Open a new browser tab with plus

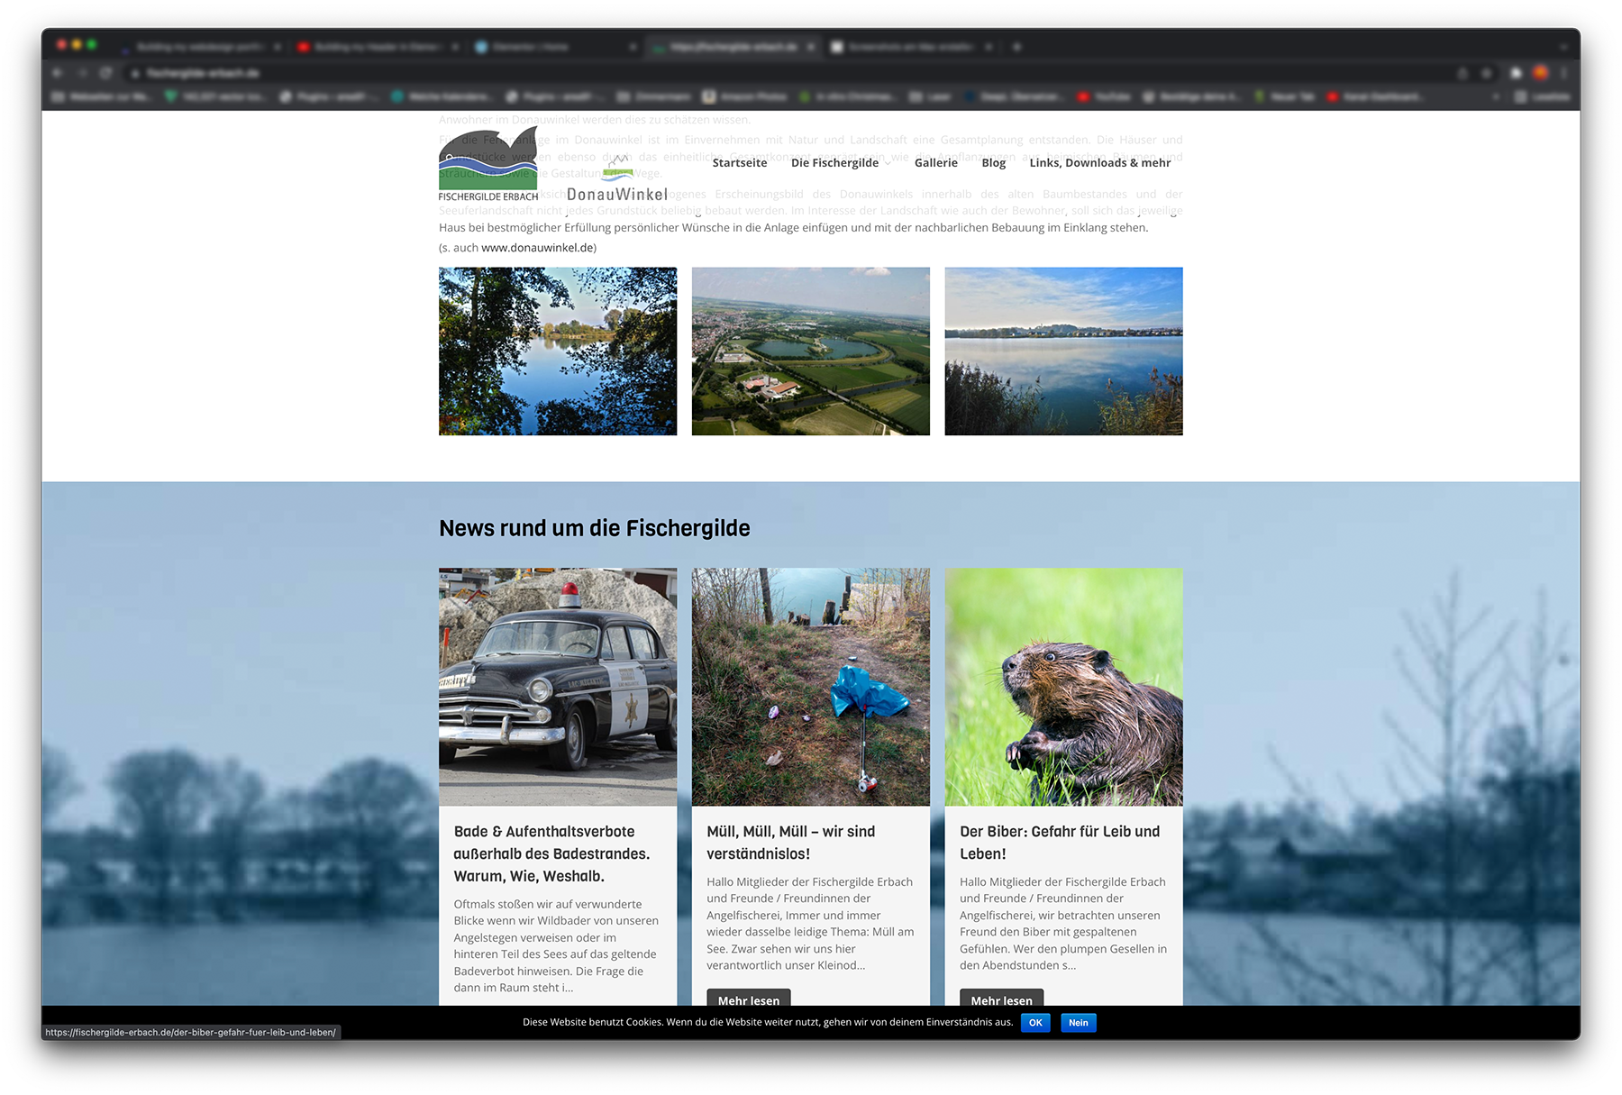click(1016, 47)
